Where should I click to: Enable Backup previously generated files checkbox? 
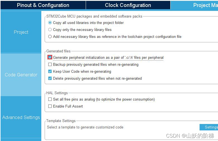(x=50, y=64)
